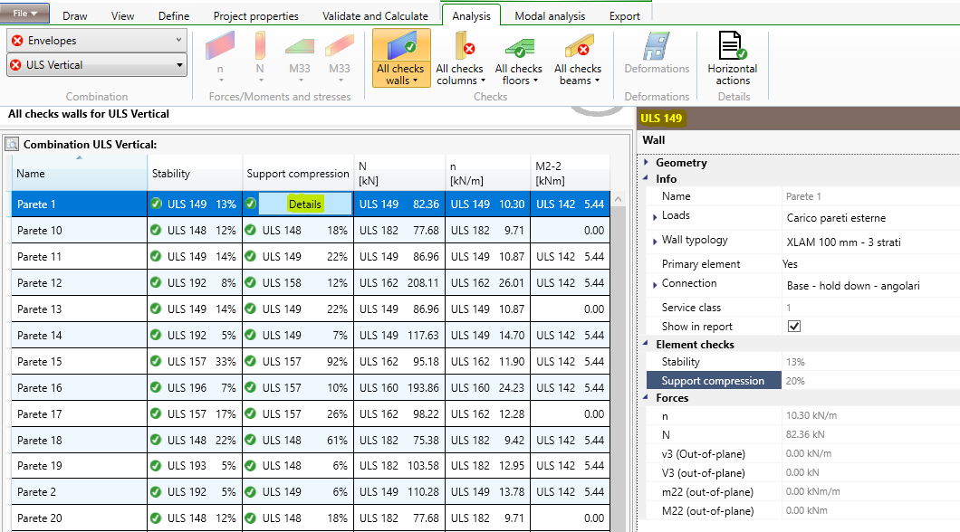Sort by the N [kN] column header
960x532 pixels.
tap(399, 173)
